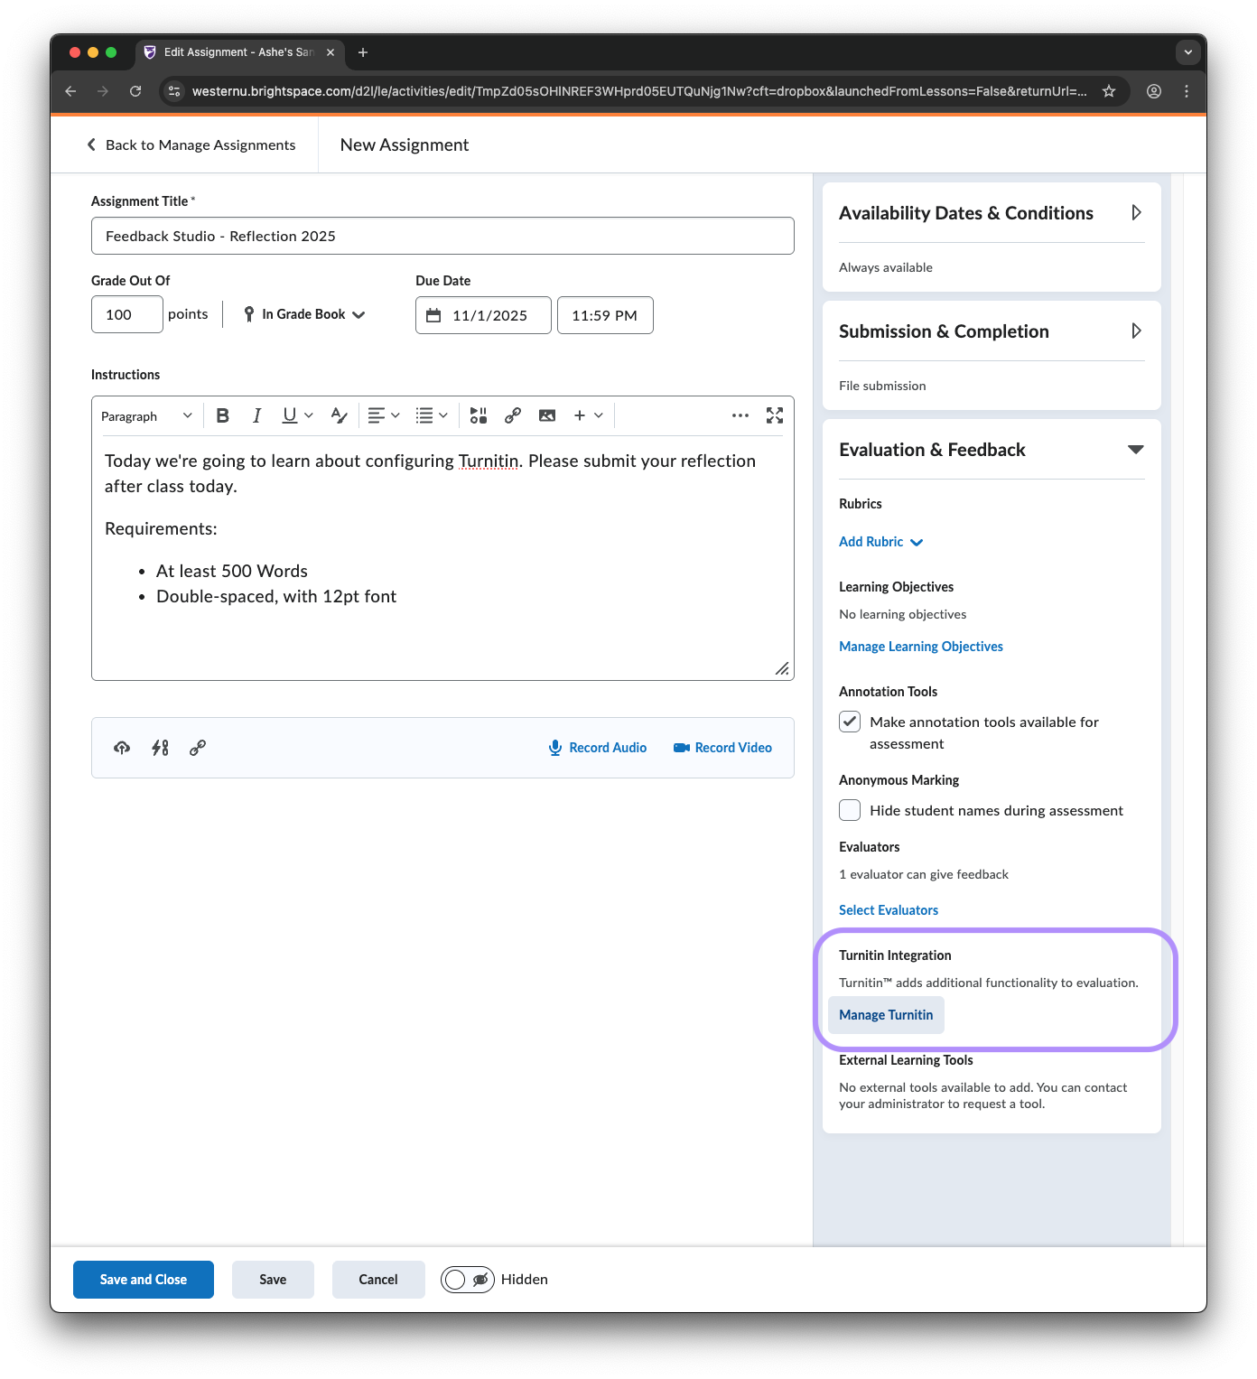Click the Manage Turnitin button

tap(886, 1015)
